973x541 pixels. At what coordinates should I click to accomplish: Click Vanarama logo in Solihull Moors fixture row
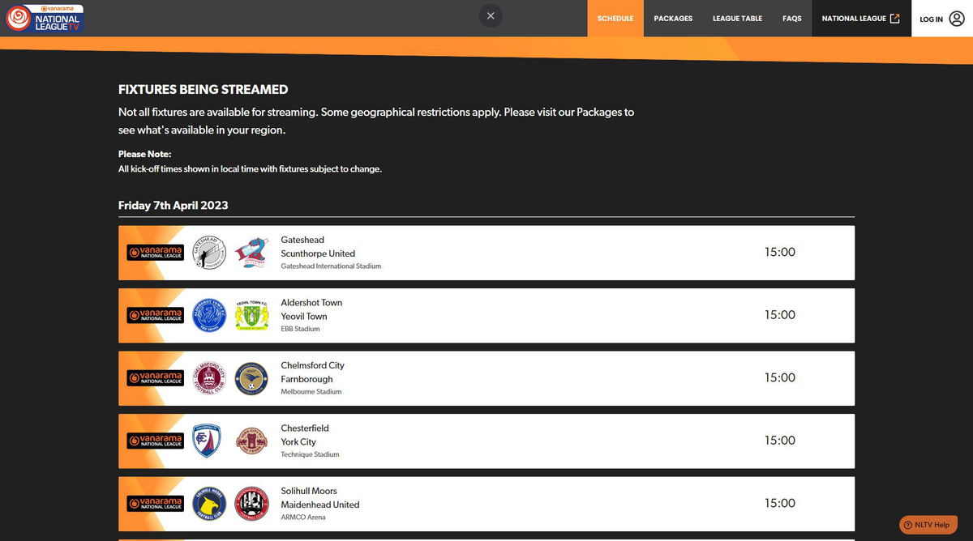(155, 504)
